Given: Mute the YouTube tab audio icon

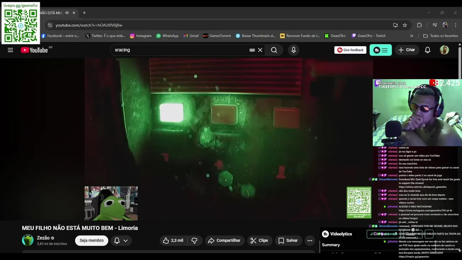Looking at the screenshot, I should point(67,13).
